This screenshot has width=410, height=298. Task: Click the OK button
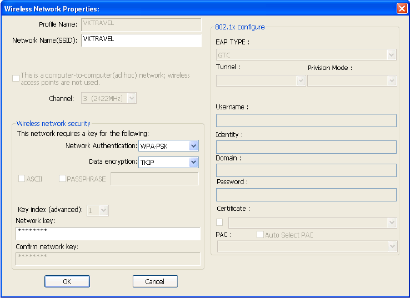(x=67, y=281)
